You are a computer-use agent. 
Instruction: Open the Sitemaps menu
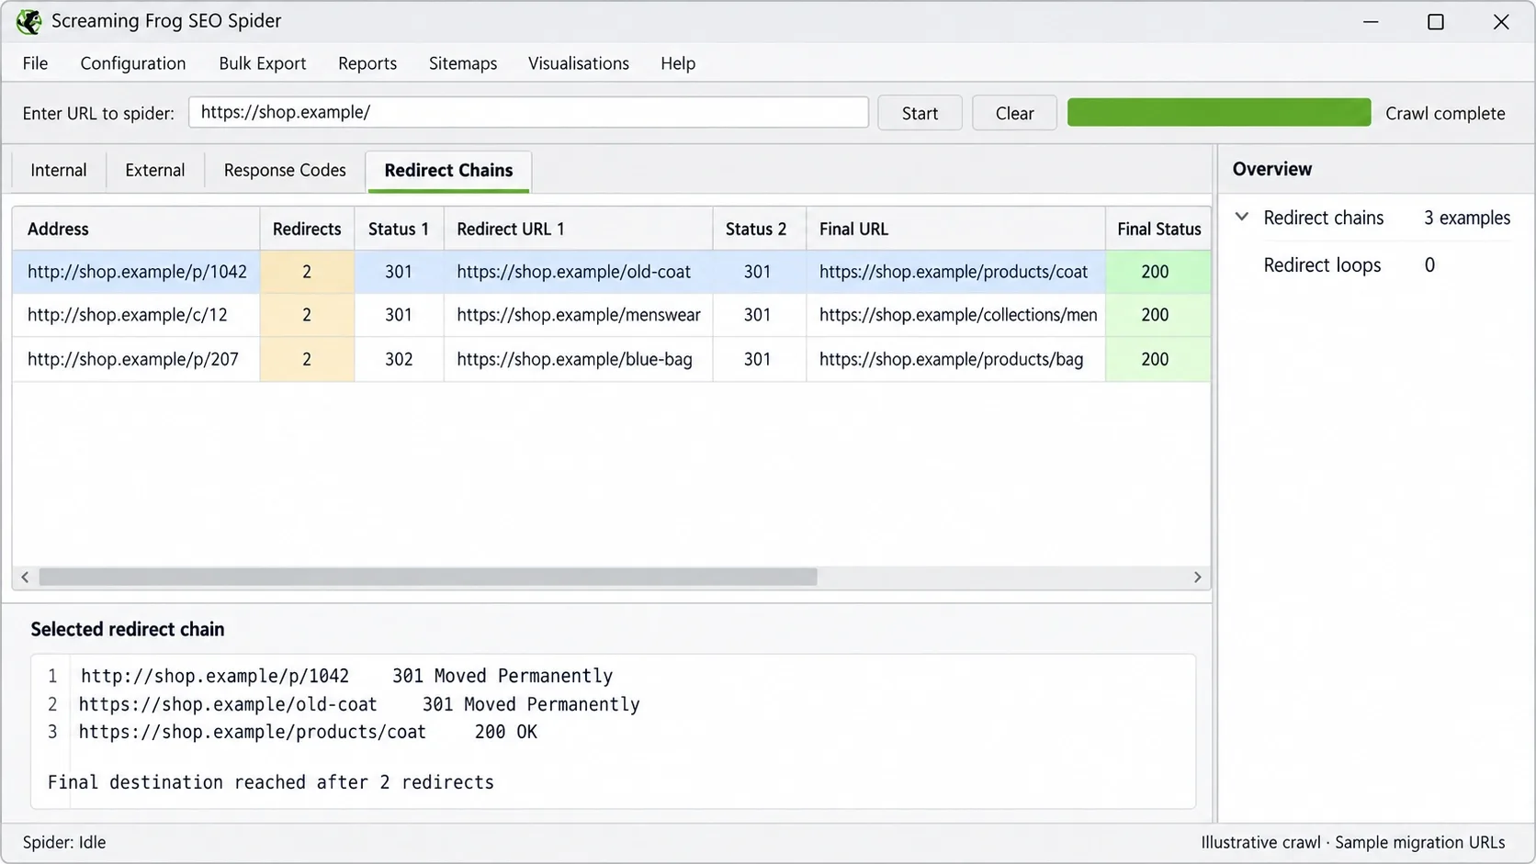[463, 63]
